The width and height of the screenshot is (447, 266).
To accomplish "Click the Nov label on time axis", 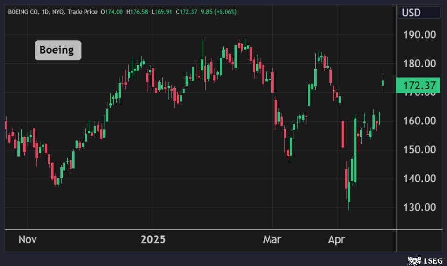I will (x=28, y=240).
